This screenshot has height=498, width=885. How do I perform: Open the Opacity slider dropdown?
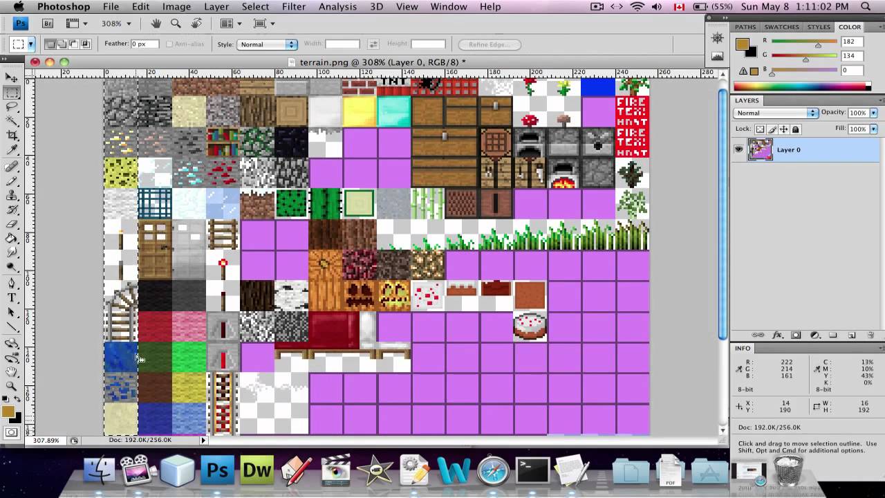(874, 113)
